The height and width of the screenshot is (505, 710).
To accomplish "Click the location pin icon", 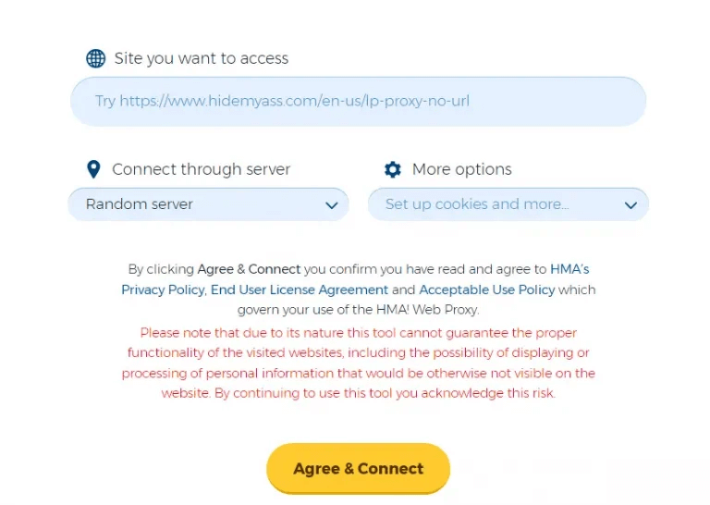I will [x=93, y=169].
